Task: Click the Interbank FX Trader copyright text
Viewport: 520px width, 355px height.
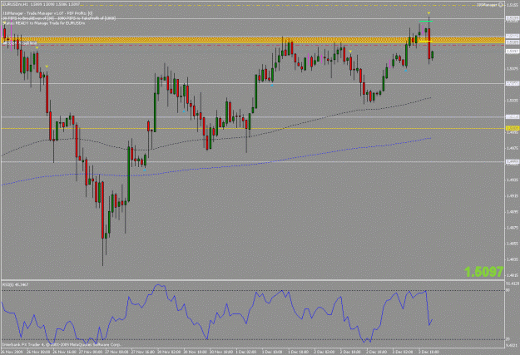Action: click(x=62, y=345)
